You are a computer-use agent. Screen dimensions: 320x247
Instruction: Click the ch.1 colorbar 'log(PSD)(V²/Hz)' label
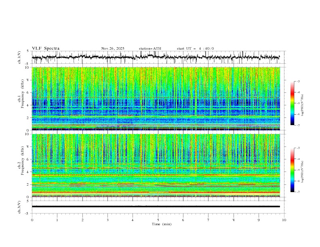pos(302,105)
